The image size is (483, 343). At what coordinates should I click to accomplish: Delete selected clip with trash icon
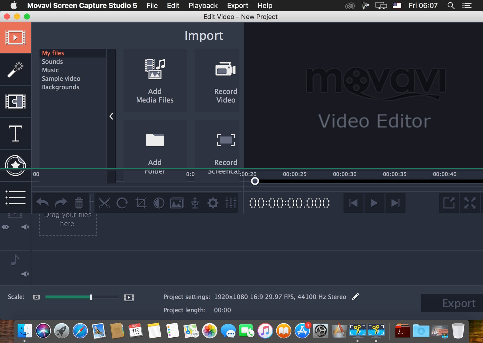coord(79,203)
